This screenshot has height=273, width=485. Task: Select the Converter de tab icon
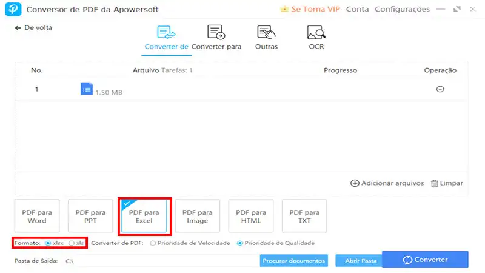166,32
